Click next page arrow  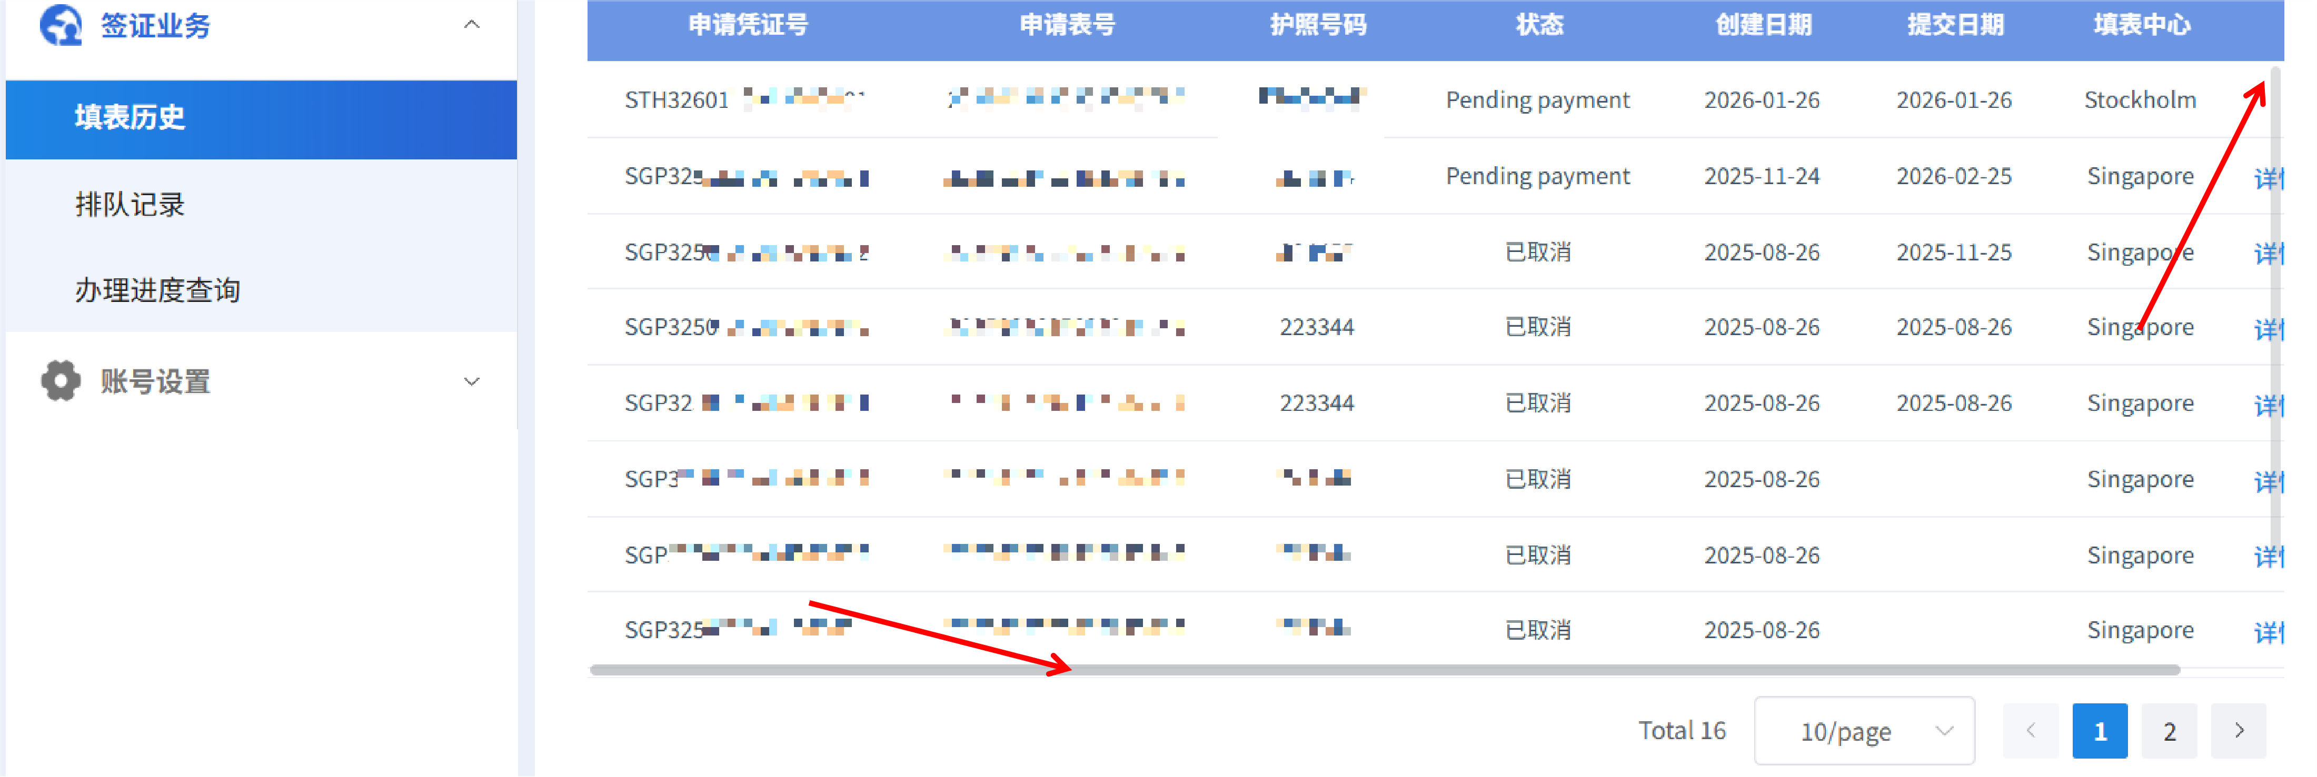coord(2239,731)
